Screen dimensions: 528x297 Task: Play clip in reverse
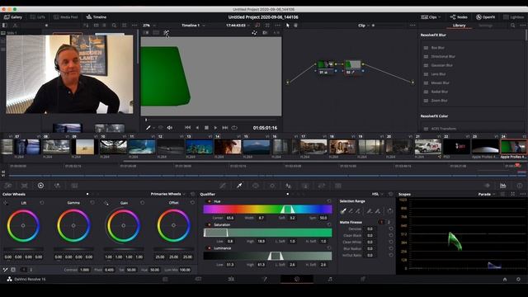197,128
